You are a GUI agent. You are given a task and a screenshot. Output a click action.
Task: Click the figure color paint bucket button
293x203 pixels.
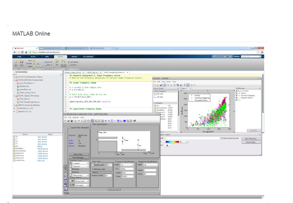coord(167,146)
